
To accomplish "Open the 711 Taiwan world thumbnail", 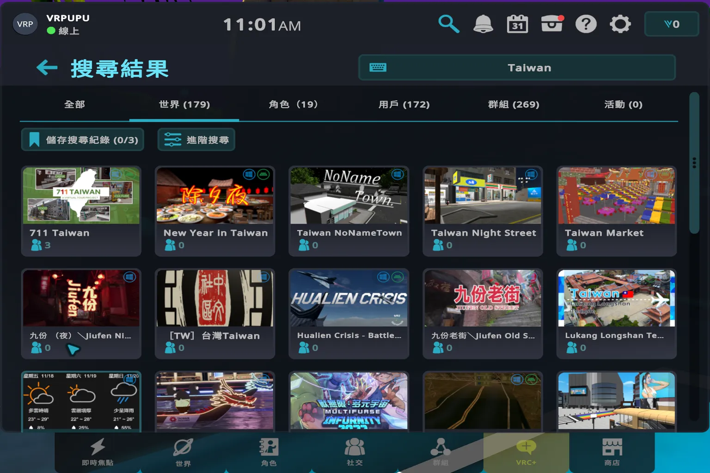I will (x=81, y=195).
